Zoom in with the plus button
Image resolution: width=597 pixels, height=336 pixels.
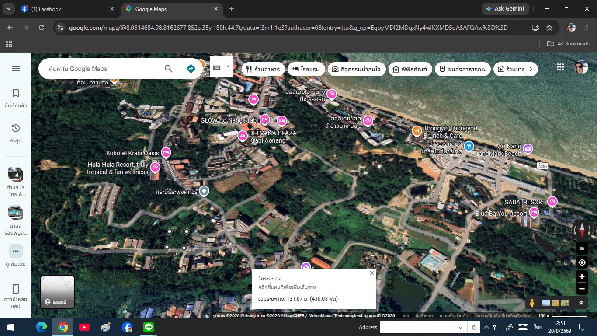[x=582, y=276]
